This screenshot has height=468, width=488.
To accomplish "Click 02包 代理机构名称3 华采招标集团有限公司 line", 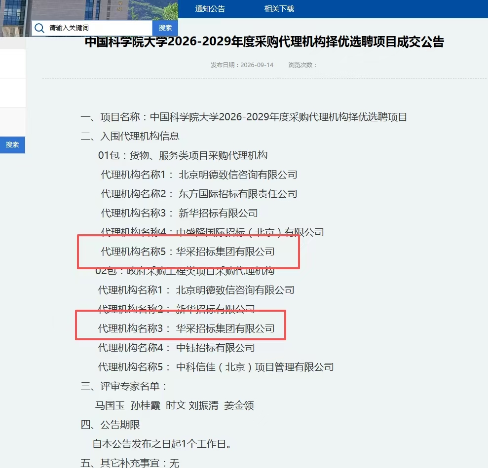I will click(x=186, y=329).
